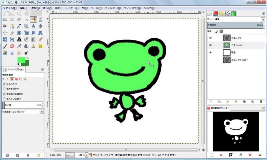
Task: Switch to the Channels tab
Action: coord(216,14)
